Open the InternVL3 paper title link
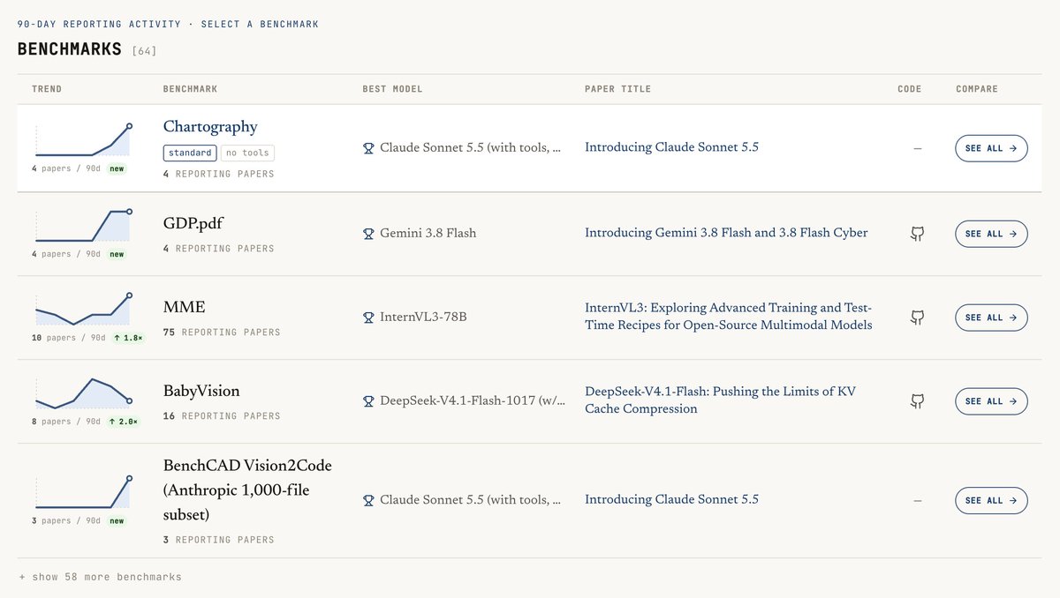 pyautogui.click(x=729, y=317)
